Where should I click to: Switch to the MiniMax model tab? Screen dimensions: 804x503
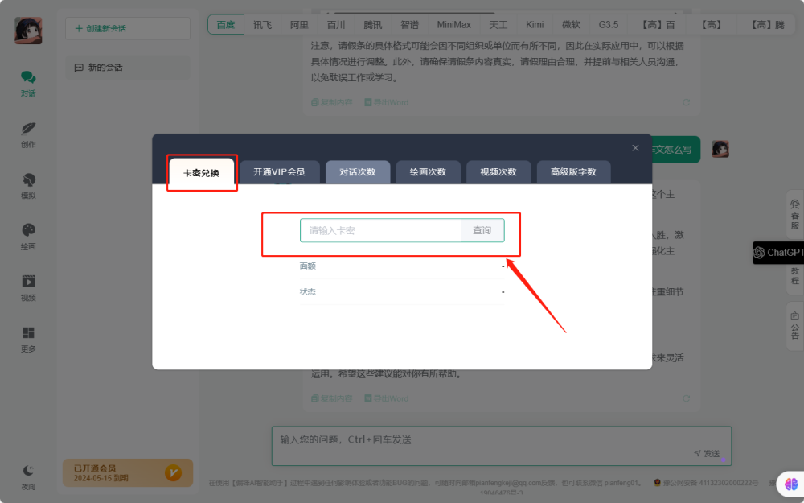[453, 25]
